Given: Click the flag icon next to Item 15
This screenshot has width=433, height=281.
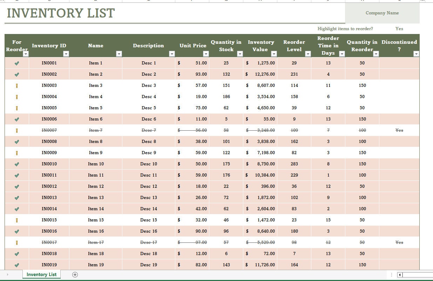Looking at the screenshot, I should pos(16,220).
